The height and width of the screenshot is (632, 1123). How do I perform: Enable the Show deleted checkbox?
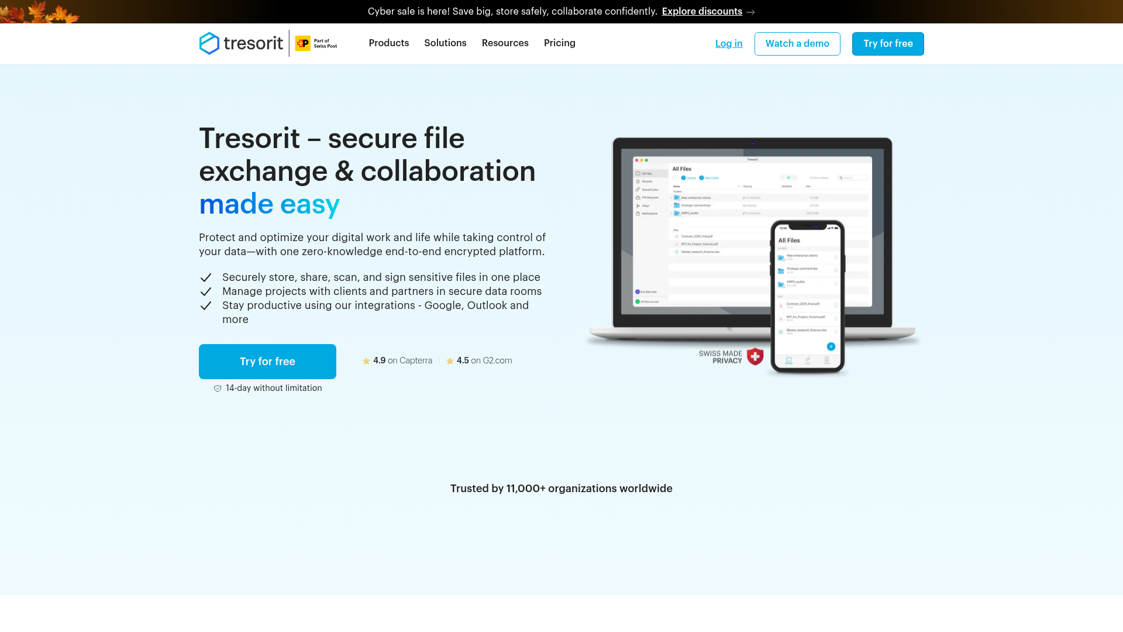[811, 178]
